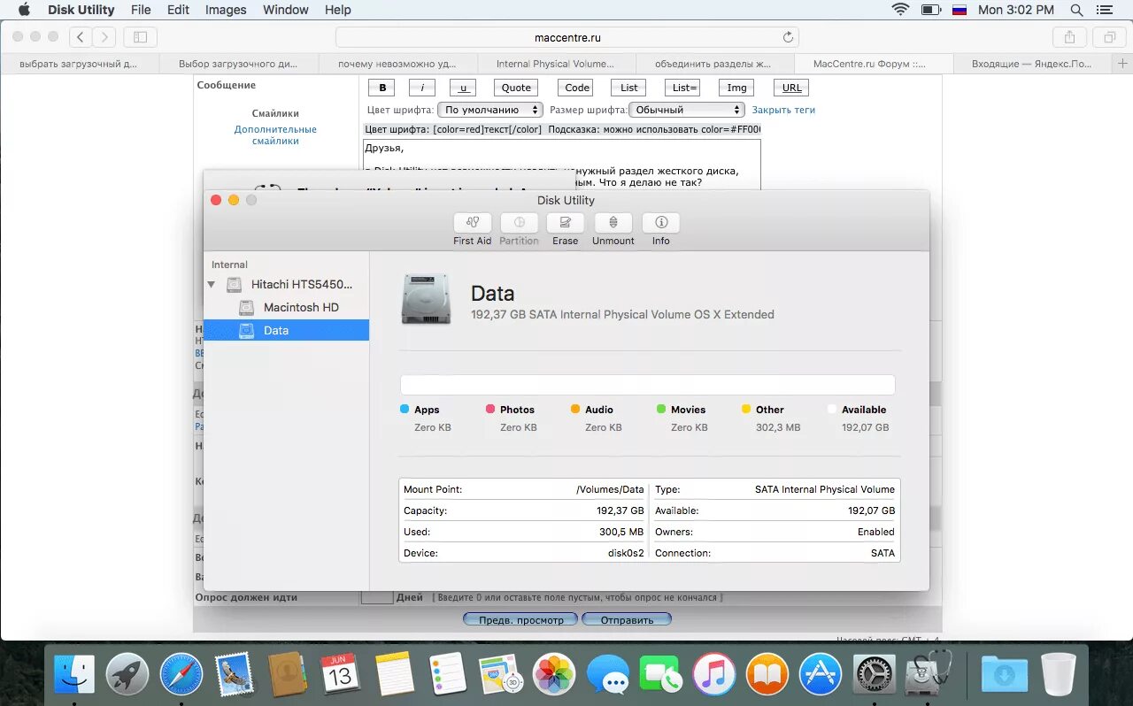Open the Help menu
The image size is (1133, 706).
338,10
